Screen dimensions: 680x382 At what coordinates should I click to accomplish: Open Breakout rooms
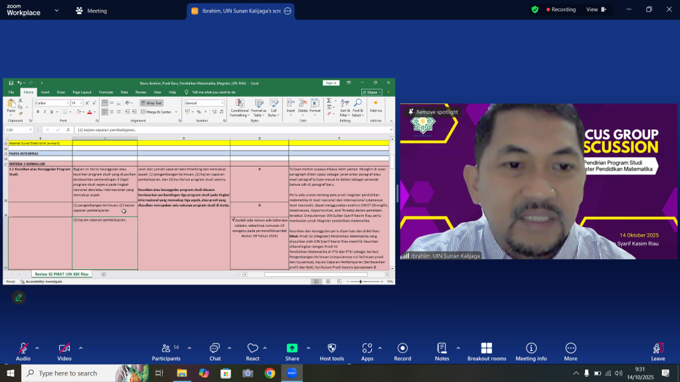pyautogui.click(x=486, y=351)
